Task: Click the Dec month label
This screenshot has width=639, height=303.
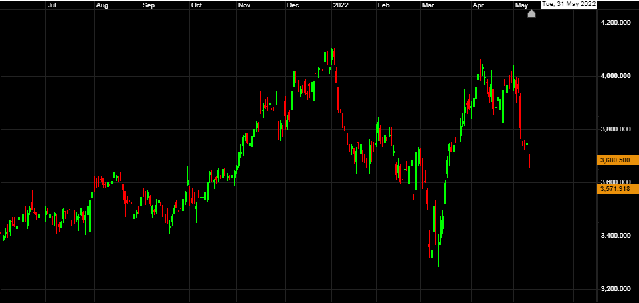Action: coord(293,5)
